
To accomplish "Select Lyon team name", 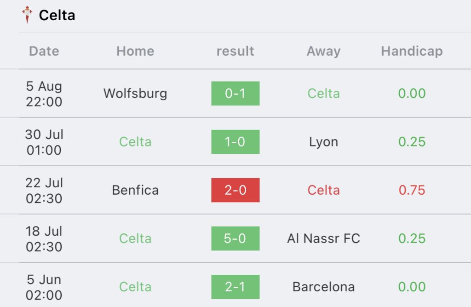I will 323,142.
